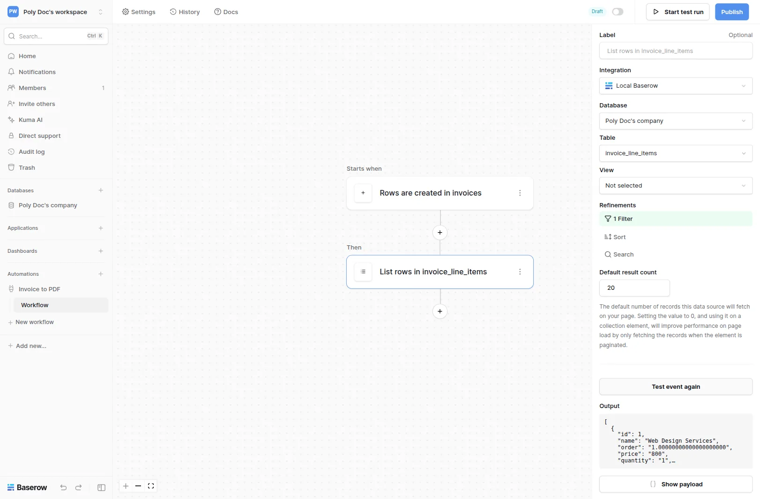This screenshot has width=760, height=499.
Task: Open menu for Rows are created node
Action: coord(520,193)
